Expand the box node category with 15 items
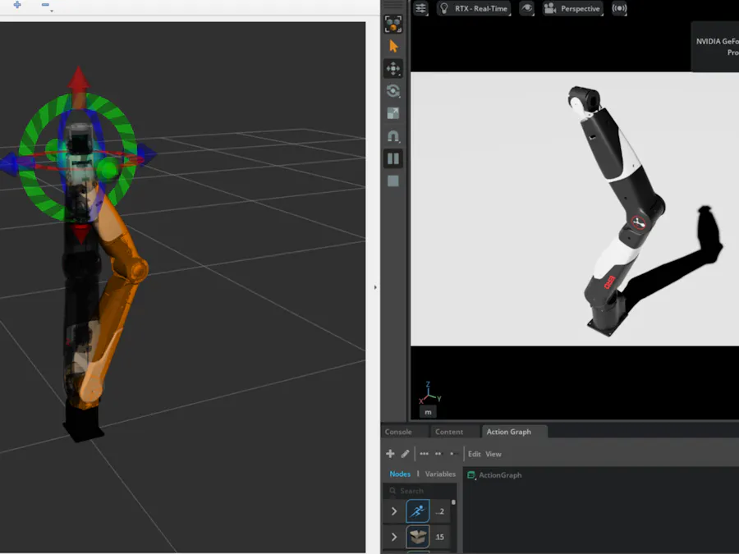Image resolution: width=739 pixels, height=554 pixels. [x=394, y=537]
